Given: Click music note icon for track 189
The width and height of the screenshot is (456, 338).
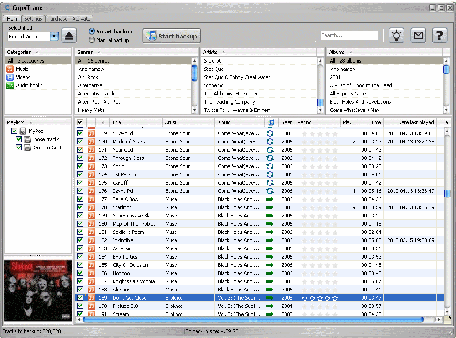Looking at the screenshot, I should pos(92,298).
